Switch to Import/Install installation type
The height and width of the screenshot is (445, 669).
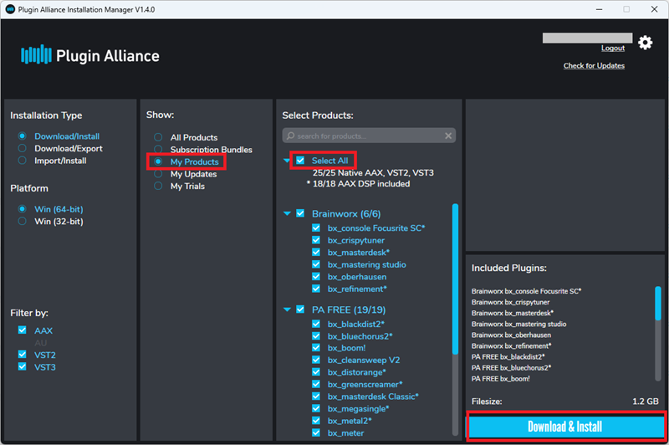(23, 161)
